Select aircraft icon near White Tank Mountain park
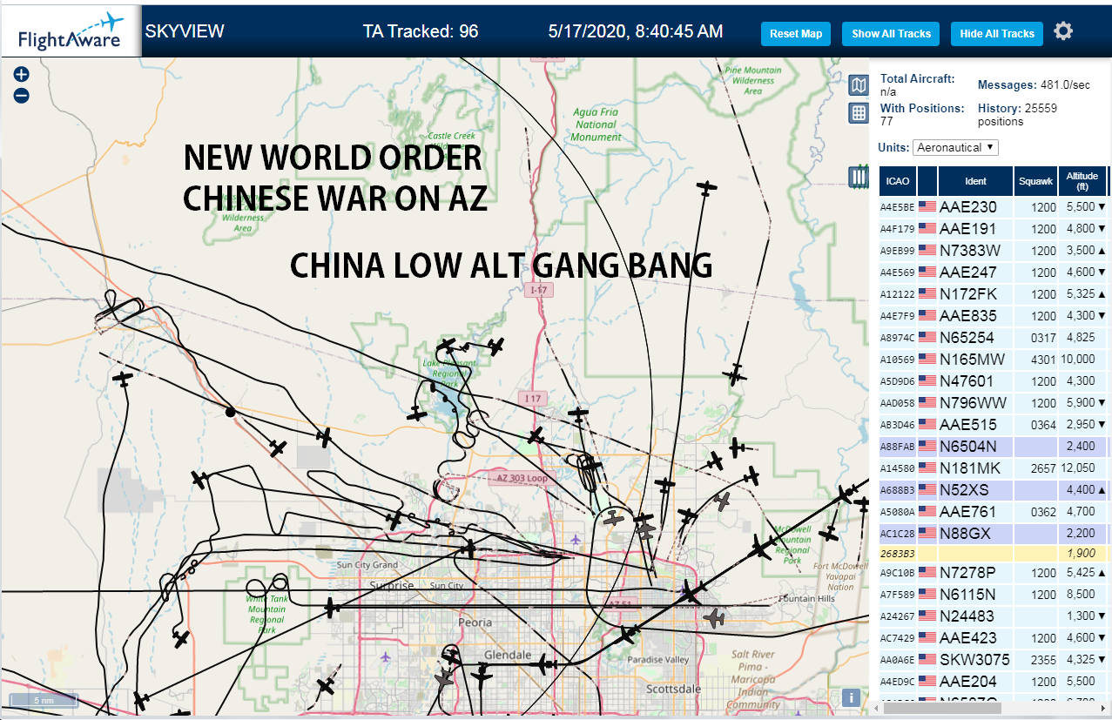This screenshot has height=720, width=1112. pyautogui.click(x=332, y=607)
